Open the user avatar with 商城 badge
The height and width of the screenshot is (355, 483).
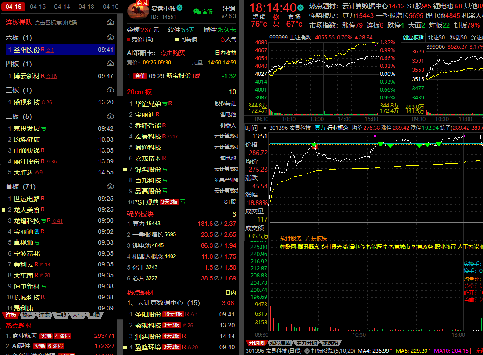point(138,10)
